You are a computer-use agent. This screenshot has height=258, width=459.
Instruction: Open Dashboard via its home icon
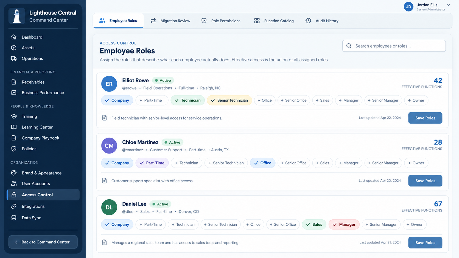pos(14,37)
